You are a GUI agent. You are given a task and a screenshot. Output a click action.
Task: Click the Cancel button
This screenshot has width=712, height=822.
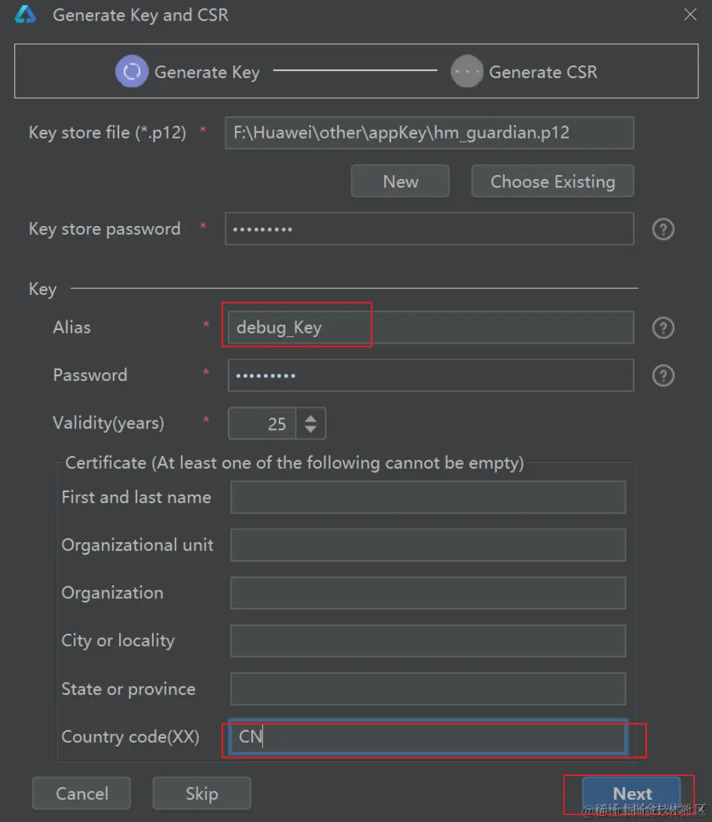coord(81,793)
